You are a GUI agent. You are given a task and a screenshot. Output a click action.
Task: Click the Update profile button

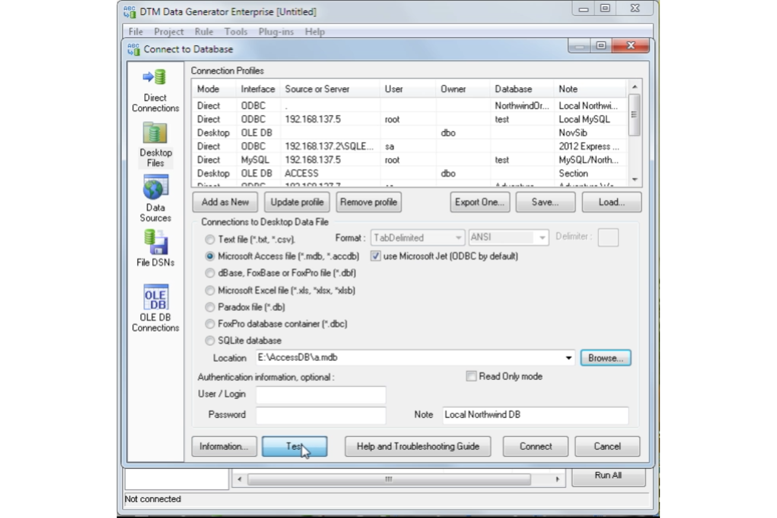tap(297, 202)
